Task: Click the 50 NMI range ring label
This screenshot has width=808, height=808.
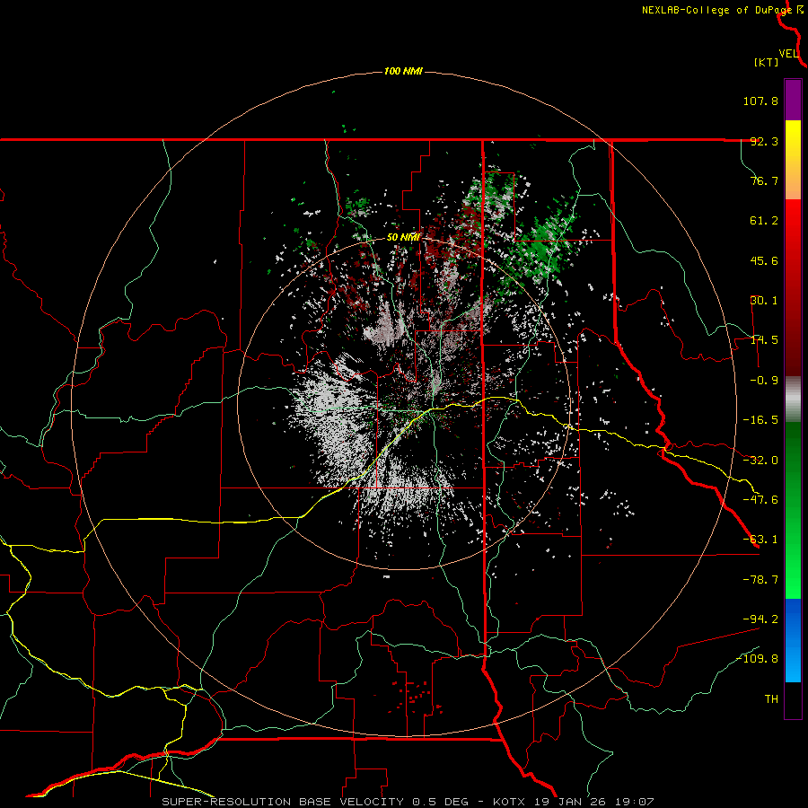Action: [x=403, y=238]
